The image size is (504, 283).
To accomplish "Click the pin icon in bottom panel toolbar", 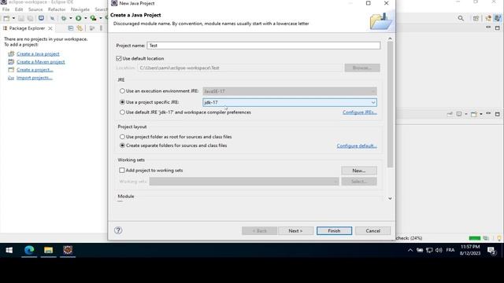I will [x=450, y=114].
